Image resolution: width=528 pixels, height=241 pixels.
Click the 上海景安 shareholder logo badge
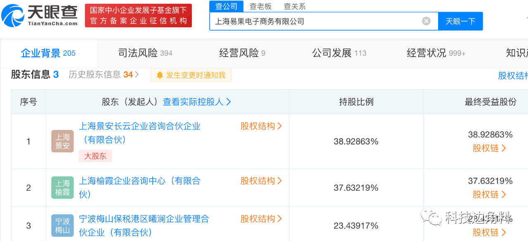pos(62,142)
